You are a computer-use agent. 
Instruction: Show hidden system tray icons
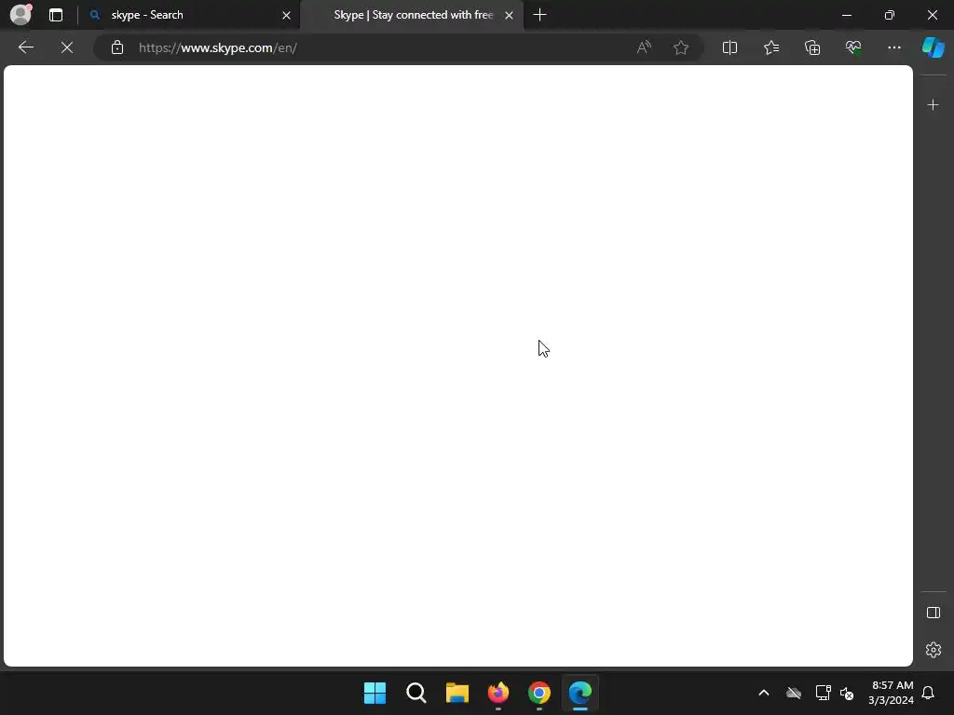tap(764, 693)
